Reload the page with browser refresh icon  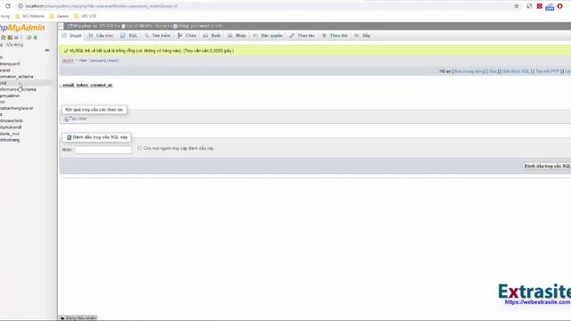8,6
